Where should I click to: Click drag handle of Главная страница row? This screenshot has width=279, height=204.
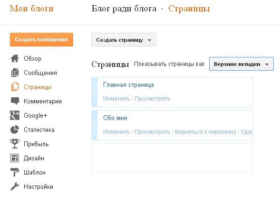(94, 92)
